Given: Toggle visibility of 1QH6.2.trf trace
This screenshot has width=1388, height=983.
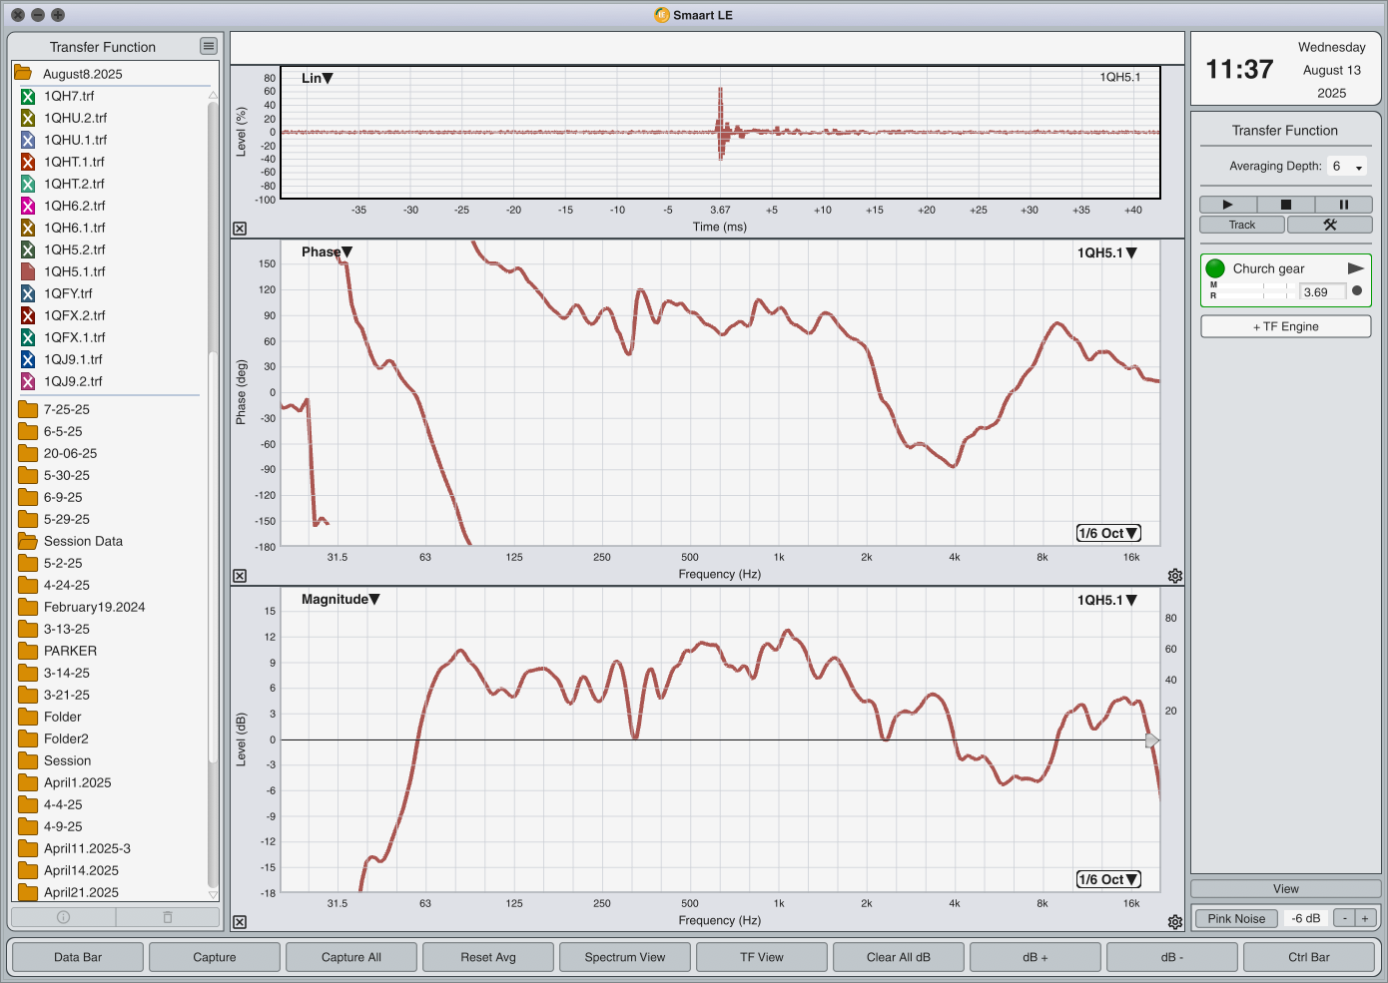Looking at the screenshot, I should [28, 206].
